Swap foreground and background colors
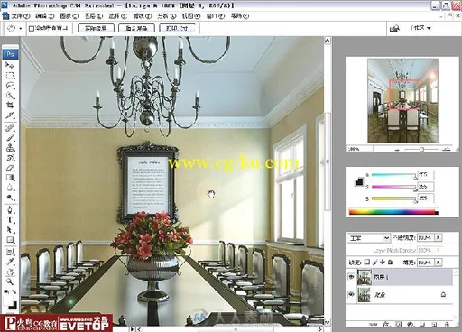This screenshot has height=332, width=462. tap(14, 291)
